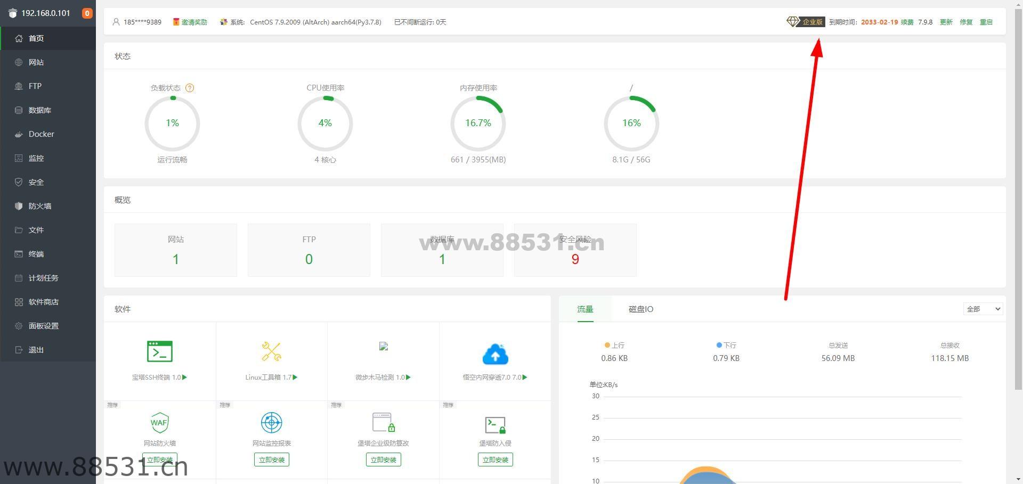This screenshot has height=484, width=1023.
Task: Click the 192.168.0.101 server title
Action: click(x=46, y=13)
